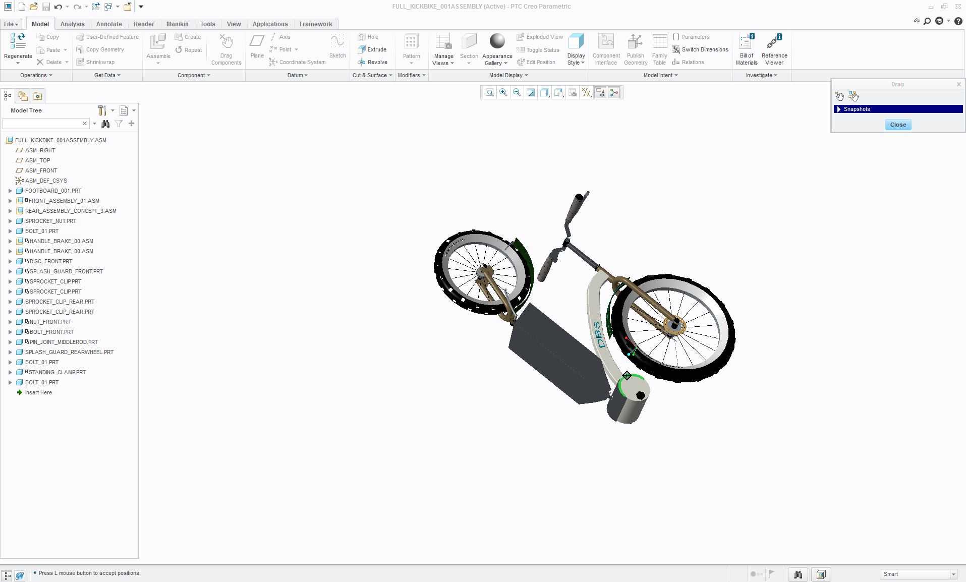Image resolution: width=966 pixels, height=582 pixels.
Task: Open the Manikin ribbon tab
Action: coord(177,24)
